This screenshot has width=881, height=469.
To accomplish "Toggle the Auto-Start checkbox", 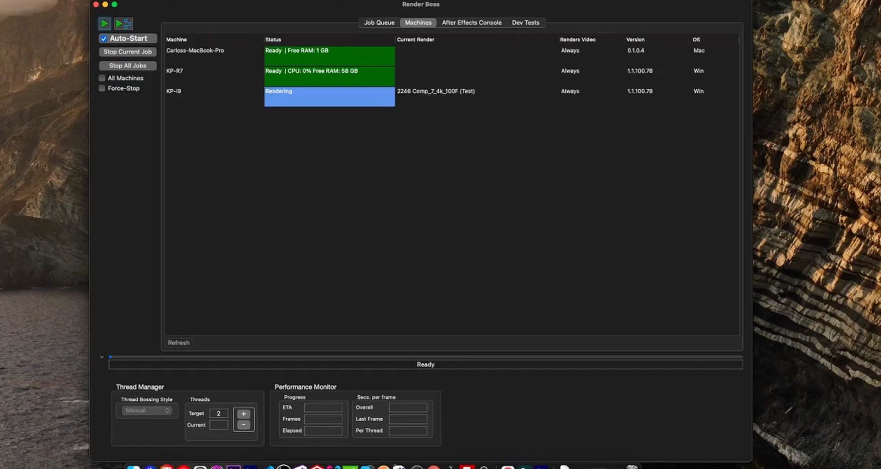I will tap(104, 39).
